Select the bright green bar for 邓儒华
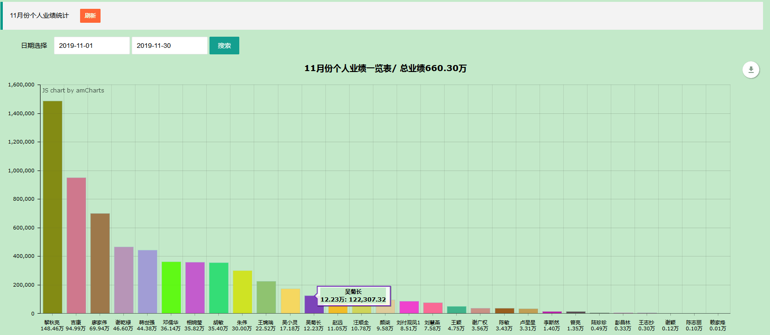Viewport: 770px width, 335px height. pyautogui.click(x=171, y=287)
